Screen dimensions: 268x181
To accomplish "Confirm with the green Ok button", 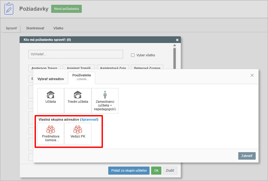I will [156, 171].
